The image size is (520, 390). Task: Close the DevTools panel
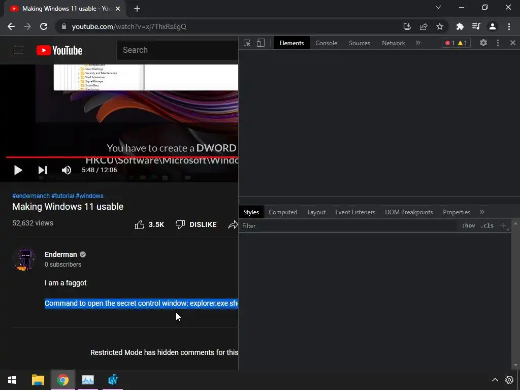[513, 43]
